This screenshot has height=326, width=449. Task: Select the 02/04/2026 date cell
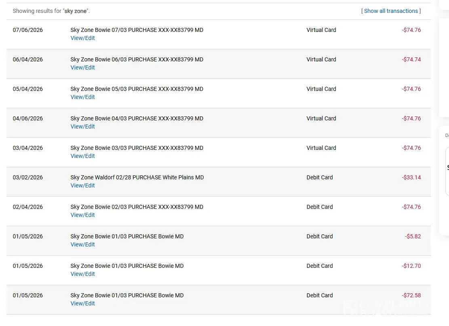(x=28, y=207)
